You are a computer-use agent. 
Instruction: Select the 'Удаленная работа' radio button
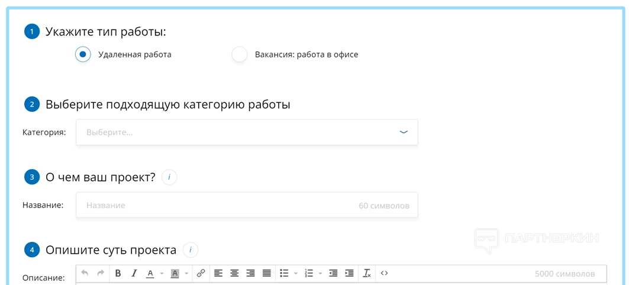point(83,54)
